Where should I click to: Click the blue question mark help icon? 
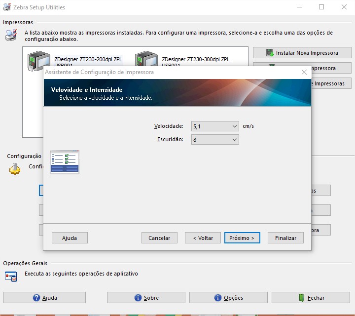point(36,297)
